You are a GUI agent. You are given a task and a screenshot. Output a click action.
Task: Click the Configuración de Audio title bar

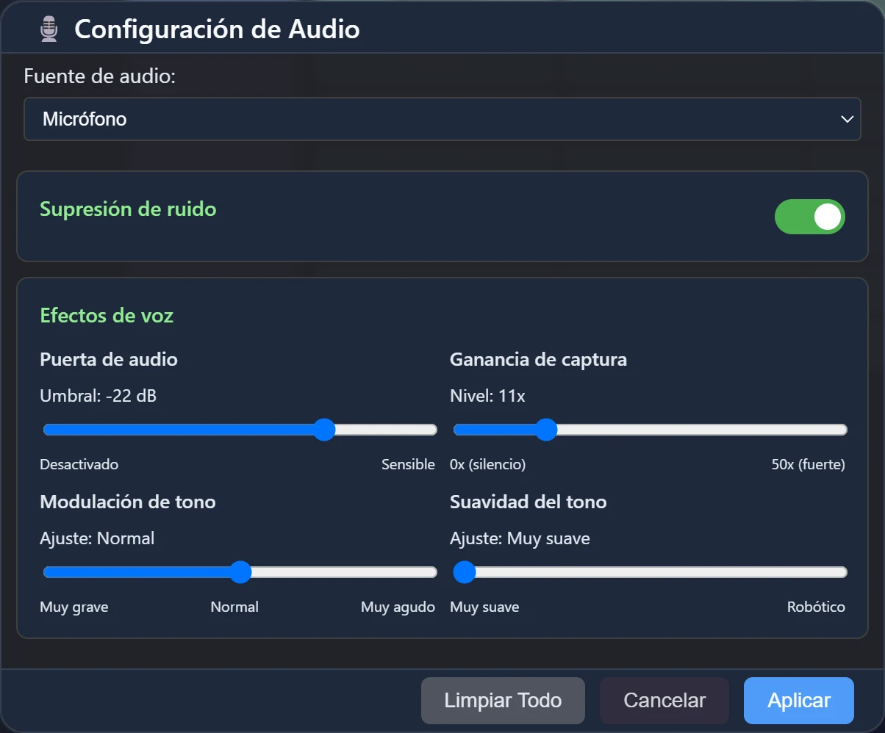coord(216,29)
